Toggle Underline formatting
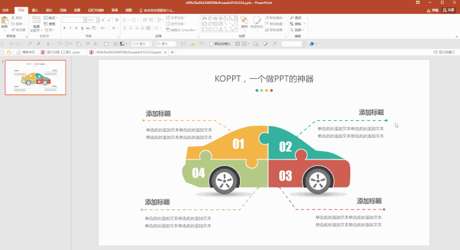 pyautogui.click(x=76, y=28)
